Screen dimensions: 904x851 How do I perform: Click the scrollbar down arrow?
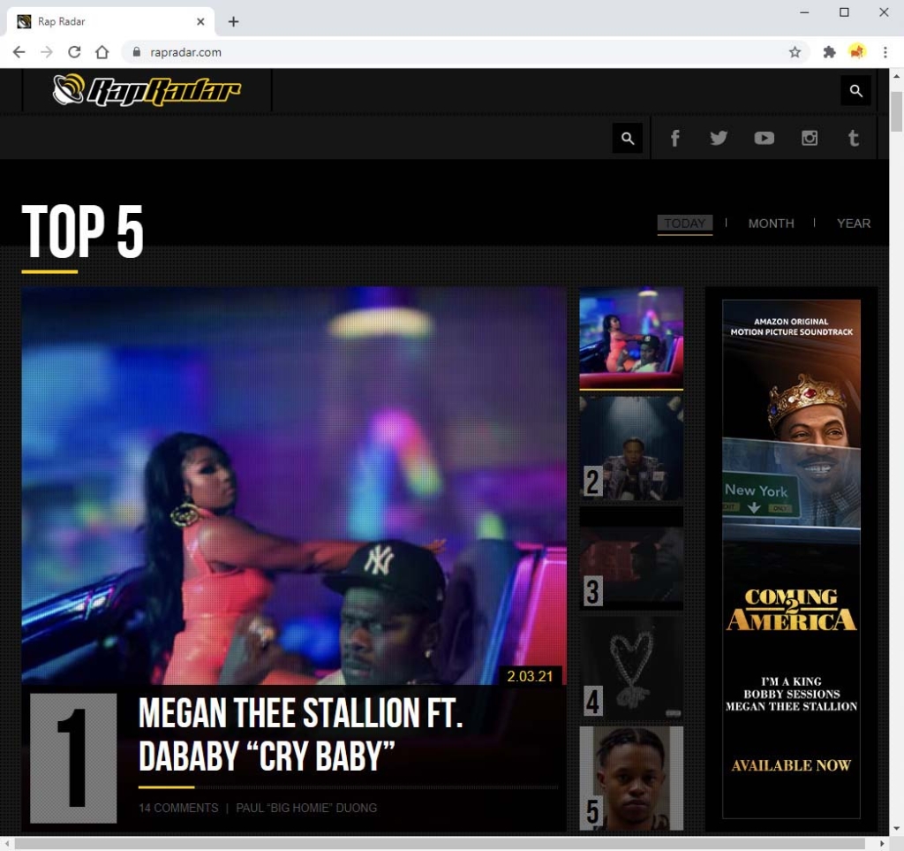897,829
